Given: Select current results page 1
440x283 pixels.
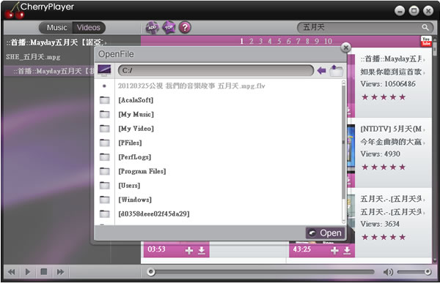Looking at the screenshot, I should pos(241,41).
